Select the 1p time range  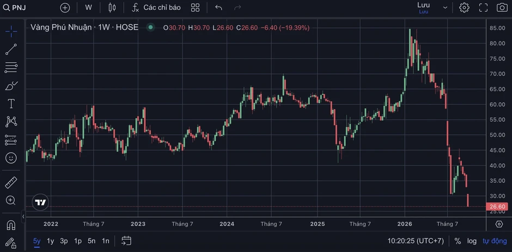point(78,241)
